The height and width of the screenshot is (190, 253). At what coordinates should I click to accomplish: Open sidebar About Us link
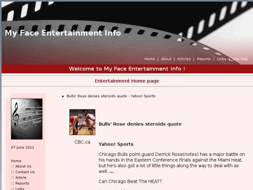point(23,166)
